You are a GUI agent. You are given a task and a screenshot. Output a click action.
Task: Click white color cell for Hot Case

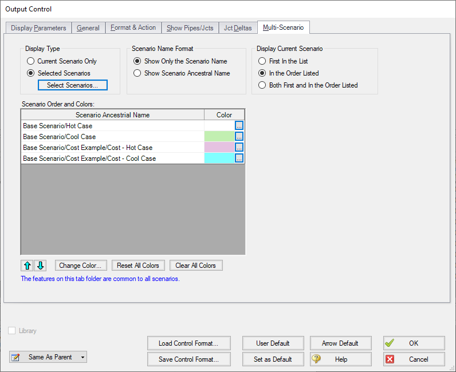(219, 125)
